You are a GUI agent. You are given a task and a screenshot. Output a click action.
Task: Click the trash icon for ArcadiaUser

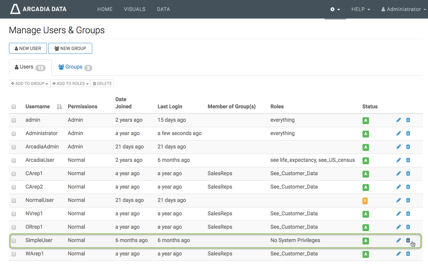point(408,160)
